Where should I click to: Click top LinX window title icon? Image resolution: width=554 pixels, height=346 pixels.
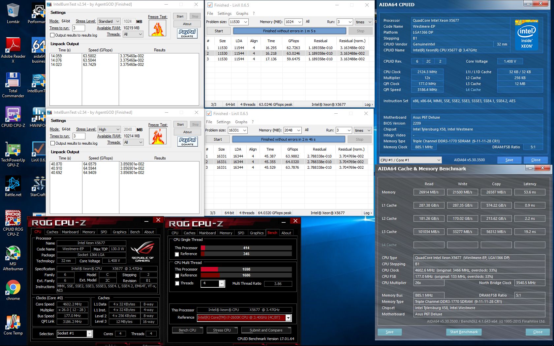tap(210, 5)
